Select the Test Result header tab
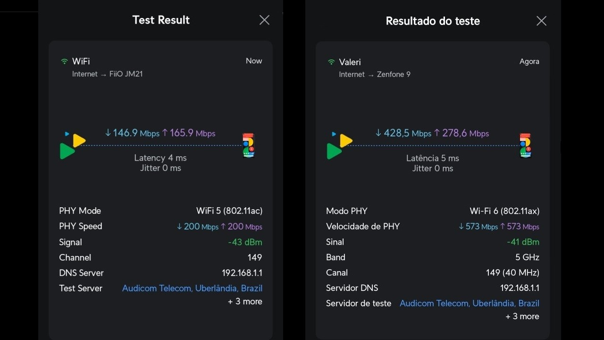This screenshot has width=604, height=340. (160, 20)
